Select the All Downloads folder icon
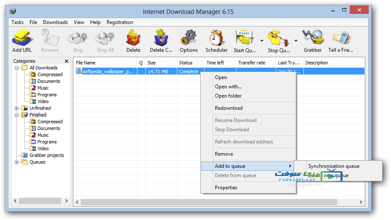This screenshot has width=391, height=220. (x=24, y=68)
